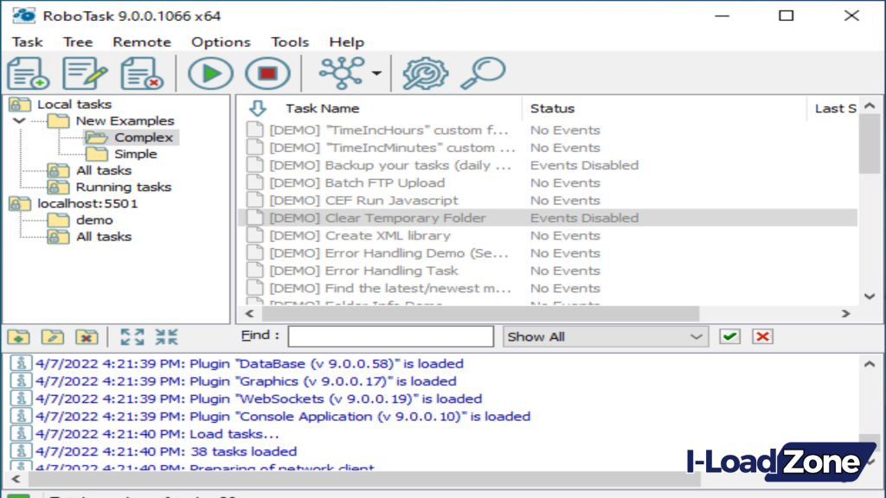Click the search magnifier icon
This screenshot has height=498, width=886.
click(483, 73)
